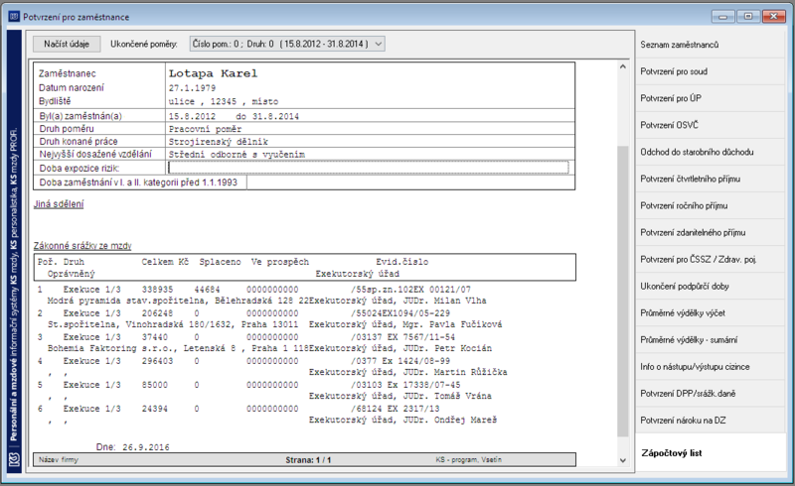Choose Průměrné výdělky - sumární

click(x=710, y=339)
